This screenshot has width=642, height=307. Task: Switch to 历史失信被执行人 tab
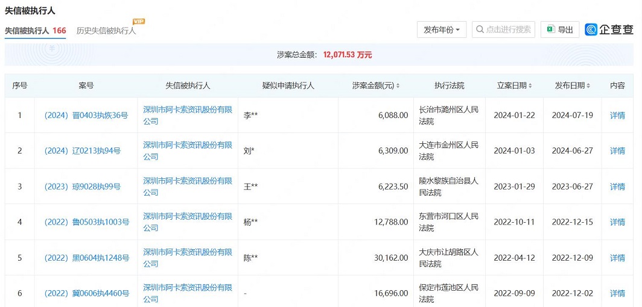click(106, 31)
